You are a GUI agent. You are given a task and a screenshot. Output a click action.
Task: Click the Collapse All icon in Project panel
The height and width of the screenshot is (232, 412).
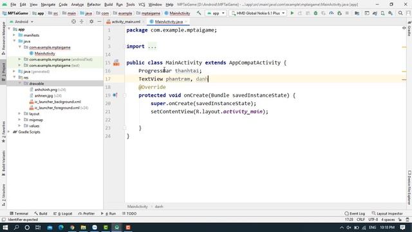(x=82, y=21)
